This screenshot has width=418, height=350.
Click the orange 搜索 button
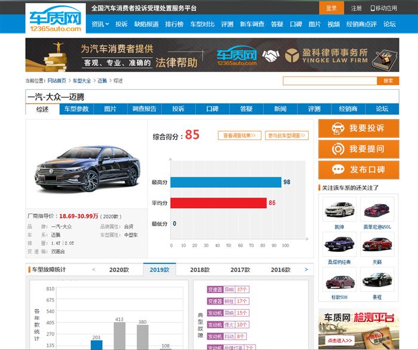click(388, 81)
